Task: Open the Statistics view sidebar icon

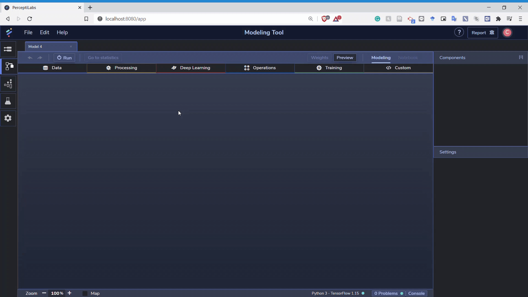Action: [x=8, y=84]
